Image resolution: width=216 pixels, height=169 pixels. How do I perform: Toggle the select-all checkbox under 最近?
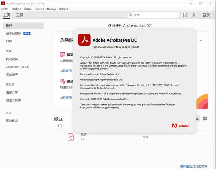coord(60,126)
